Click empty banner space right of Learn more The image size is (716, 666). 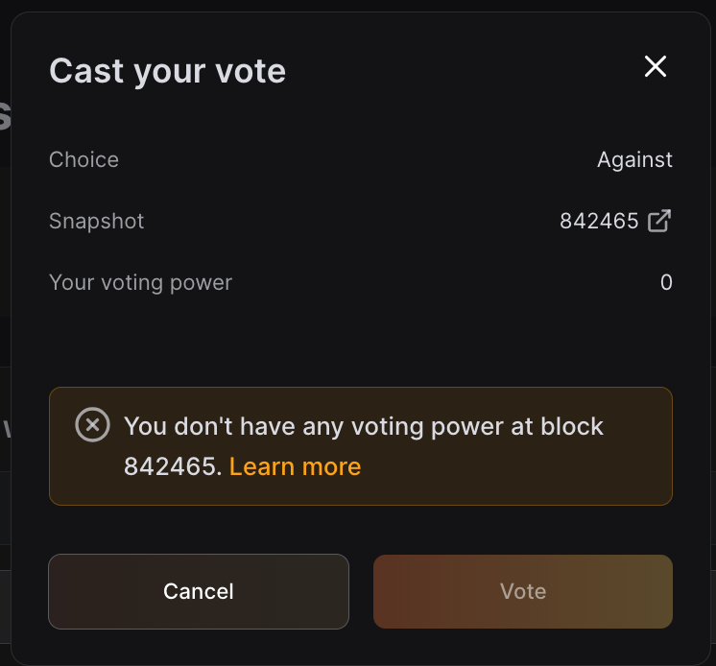pos(518,468)
